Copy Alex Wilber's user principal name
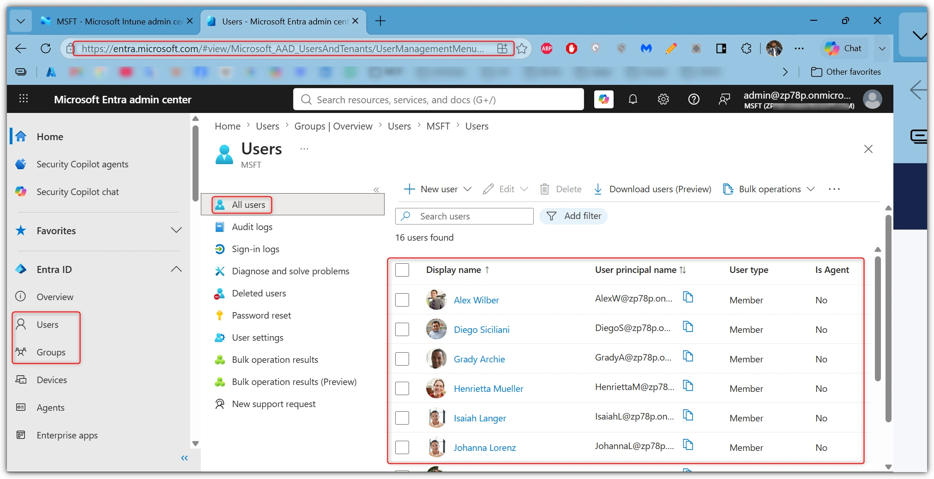This screenshot has height=479, width=934. tap(688, 297)
